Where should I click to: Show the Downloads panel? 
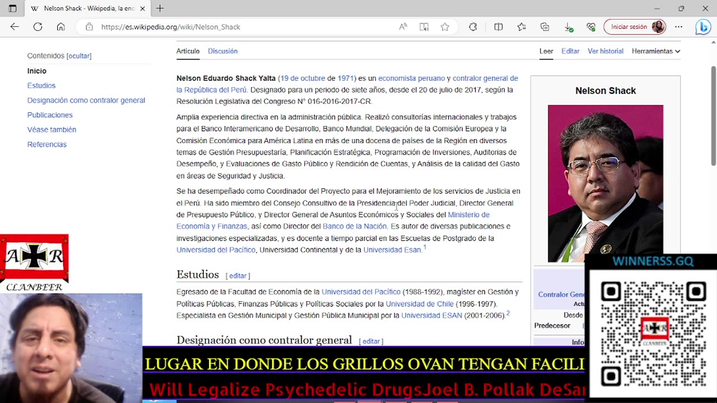568,27
